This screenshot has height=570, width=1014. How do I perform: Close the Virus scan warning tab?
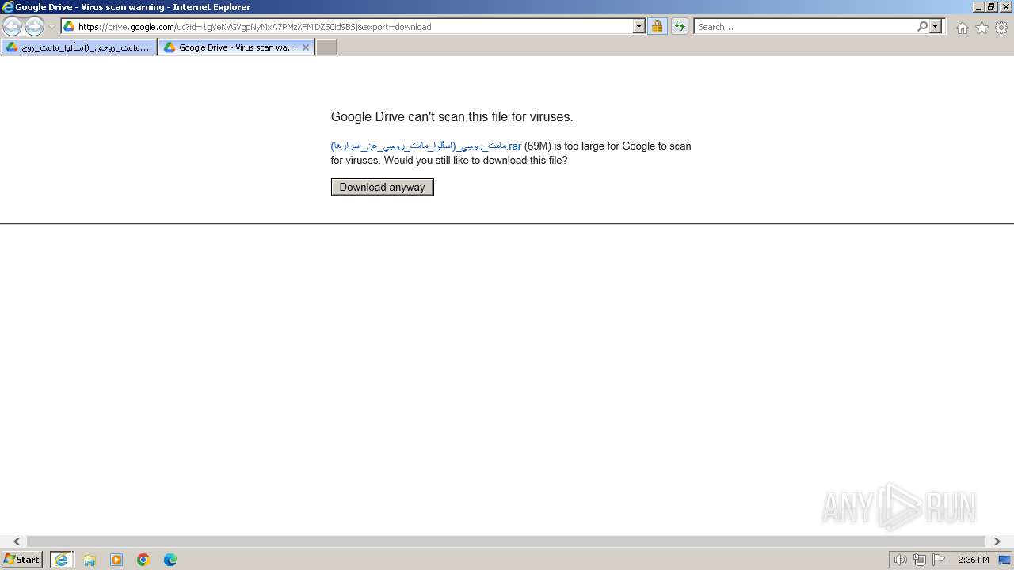[x=306, y=47]
